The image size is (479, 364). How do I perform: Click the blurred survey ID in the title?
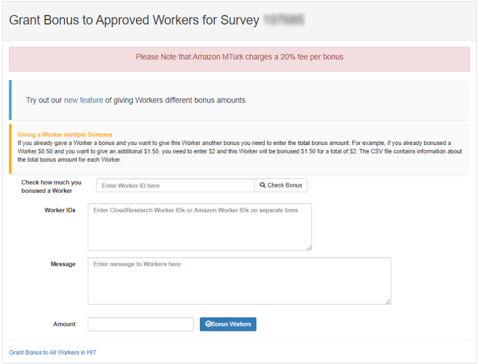(x=284, y=20)
